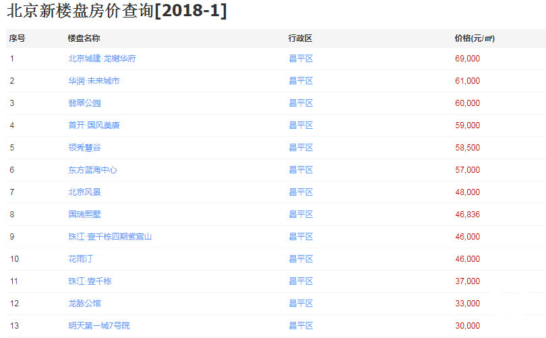Open the 领秀慧谷 property link

[x=85, y=148]
